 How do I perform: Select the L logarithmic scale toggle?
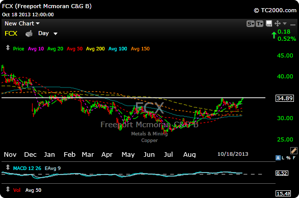click(283, 158)
